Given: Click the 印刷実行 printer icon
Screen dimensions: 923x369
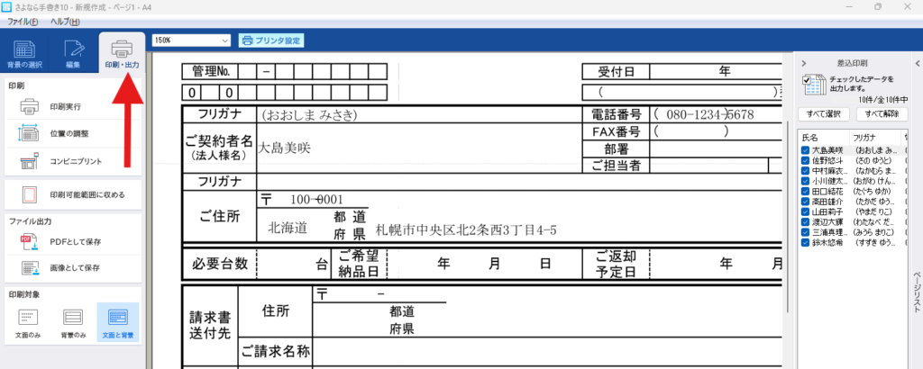Looking at the screenshot, I should [29, 107].
